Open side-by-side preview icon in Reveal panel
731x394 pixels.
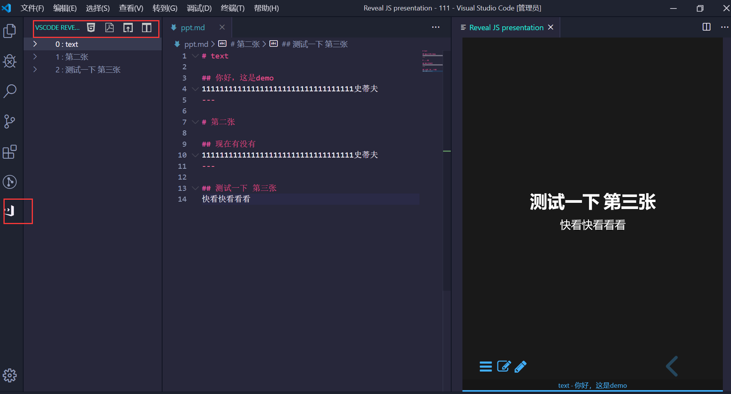point(147,27)
